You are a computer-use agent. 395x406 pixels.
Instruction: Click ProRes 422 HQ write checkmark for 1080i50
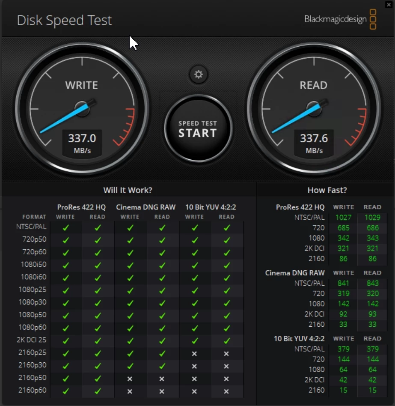(x=66, y=266)
